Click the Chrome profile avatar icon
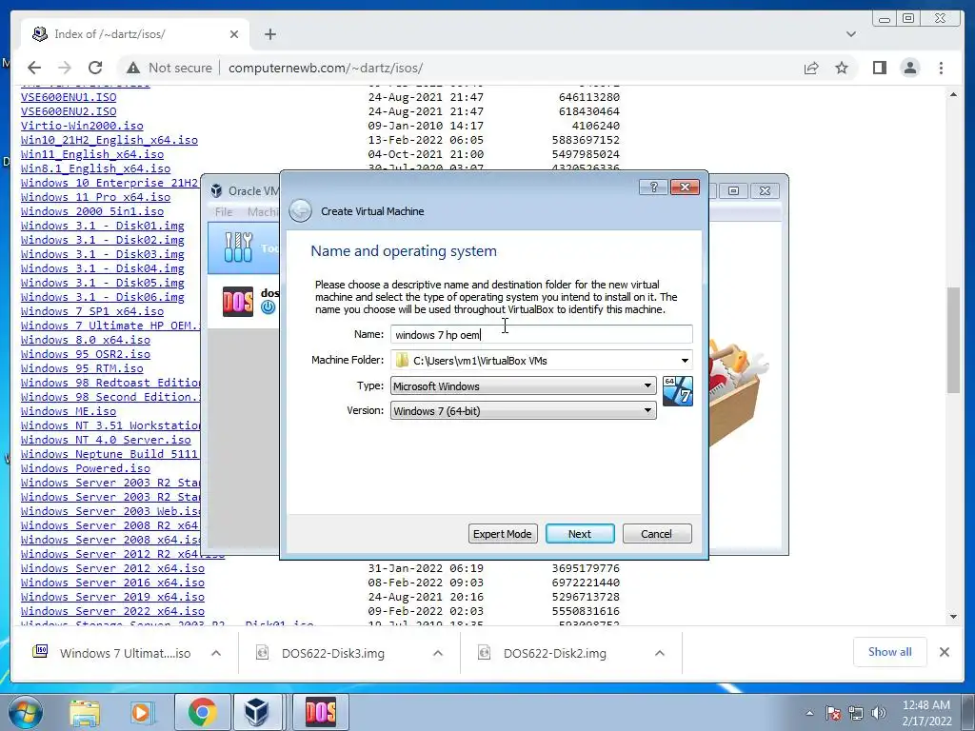 [909, 68]
